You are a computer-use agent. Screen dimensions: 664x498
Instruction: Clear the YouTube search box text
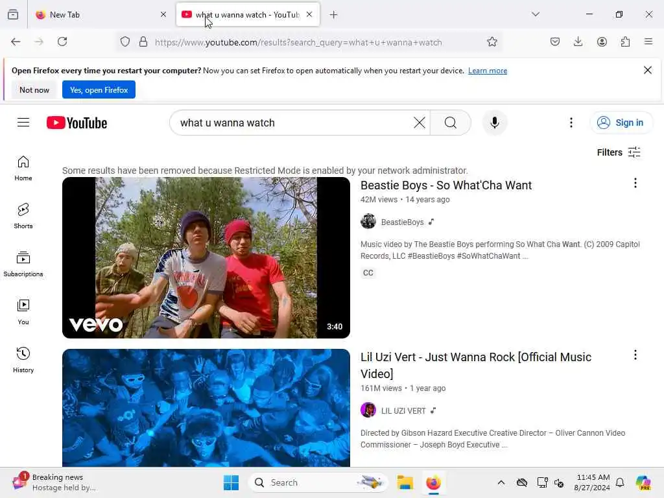(420, 123)
